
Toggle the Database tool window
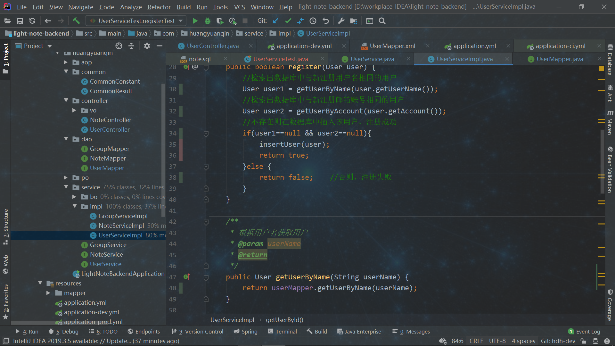[610, 60]
